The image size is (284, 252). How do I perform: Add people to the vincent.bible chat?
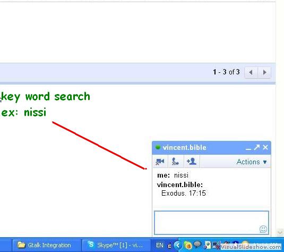192,161
